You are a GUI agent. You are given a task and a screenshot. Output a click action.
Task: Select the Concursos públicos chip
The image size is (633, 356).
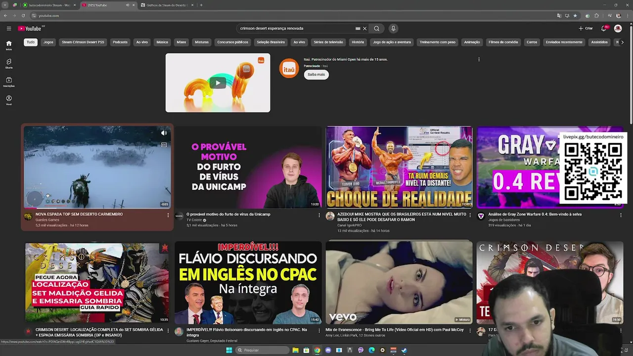[x=232, y=42]
